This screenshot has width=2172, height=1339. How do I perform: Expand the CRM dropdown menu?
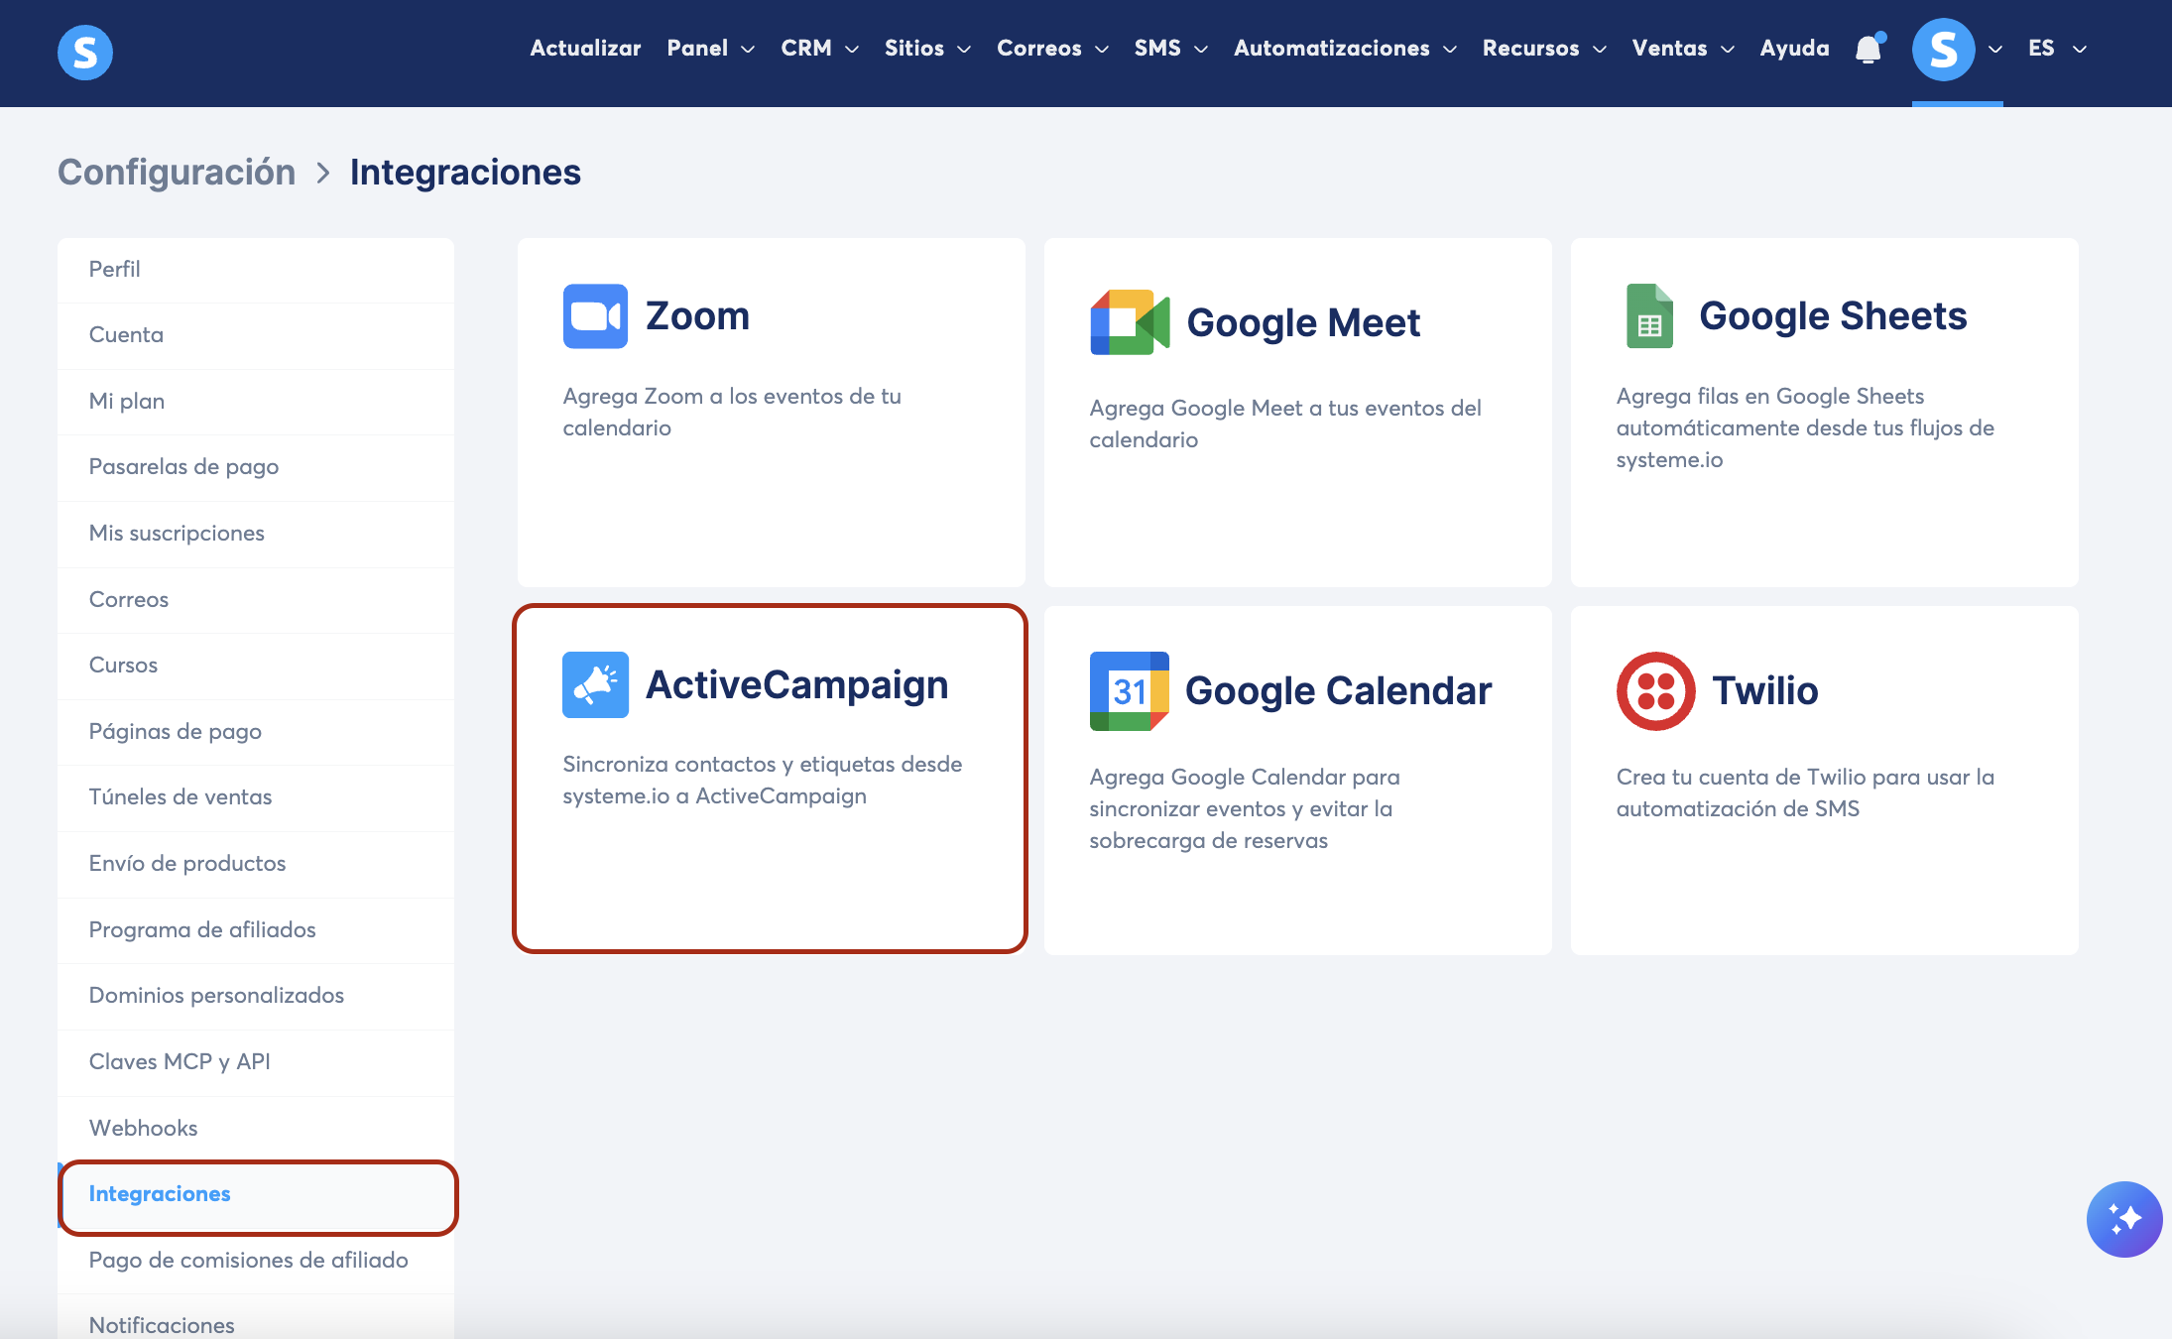819,48
